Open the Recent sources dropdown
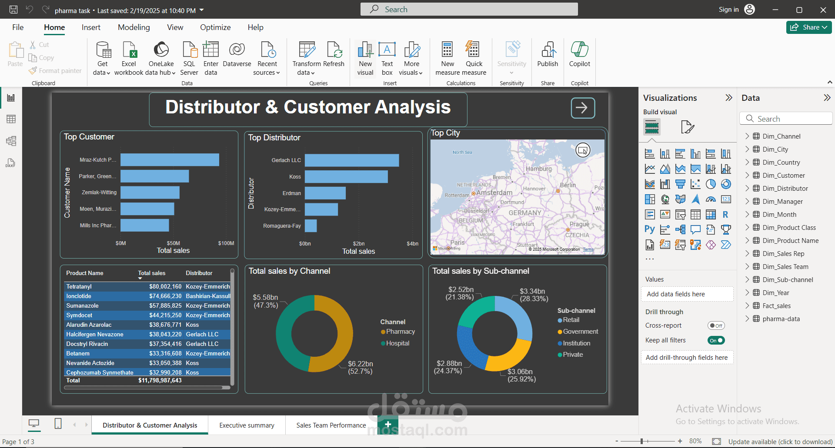 click(x=267, y=59)
